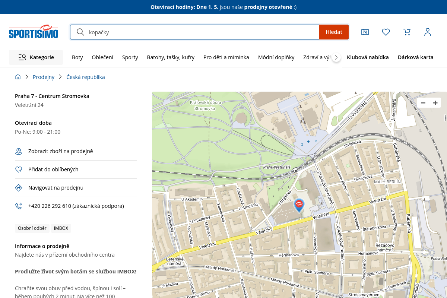Zoom out the map with minus button
Image resolution: width=447 pixels, height=298 pixels.
423,103
